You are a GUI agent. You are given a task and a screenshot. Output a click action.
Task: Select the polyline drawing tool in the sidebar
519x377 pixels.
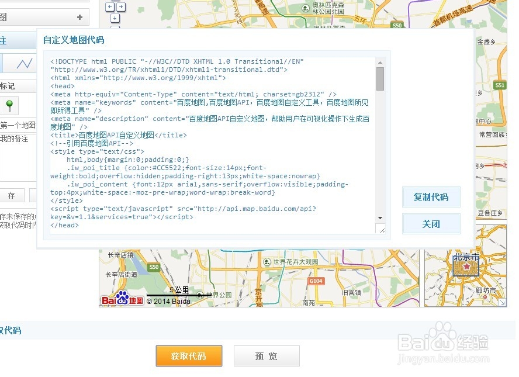coord(25,62)
